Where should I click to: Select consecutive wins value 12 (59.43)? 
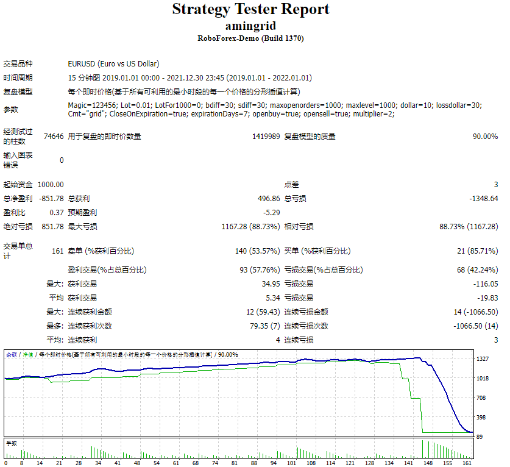point(263,312)
